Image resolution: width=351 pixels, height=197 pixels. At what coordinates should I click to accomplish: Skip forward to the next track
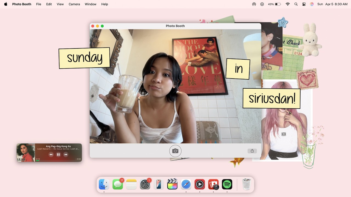coord(66,155)
